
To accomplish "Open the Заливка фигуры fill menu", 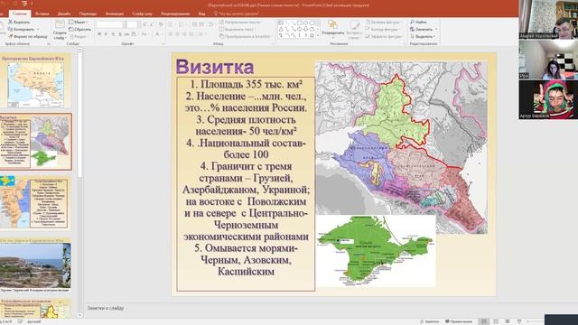I will point(383,22).
